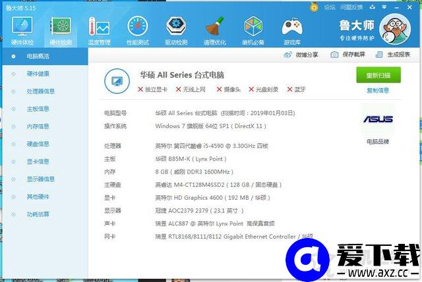
Task: Click RTL8168/8111/8112 Gigabit Ethernet Controller text
Action: [x=234, y=237]
